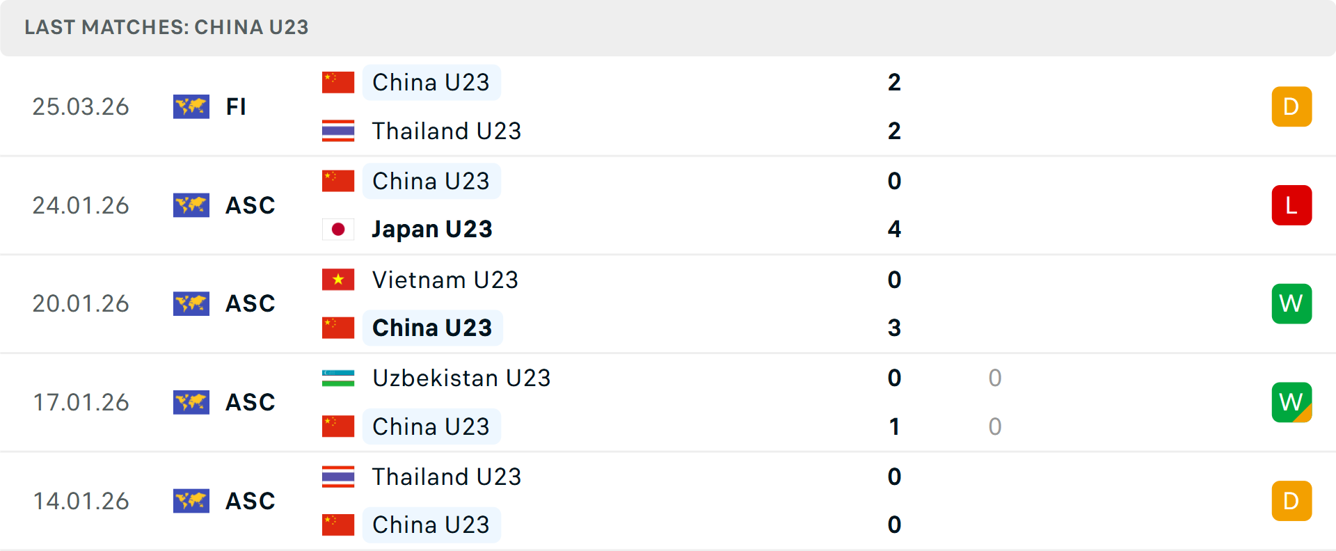The height and width of the screenshot is (551, 1336).
Task: Open the Japan U23 team link
Action: (x=432, y=229)
